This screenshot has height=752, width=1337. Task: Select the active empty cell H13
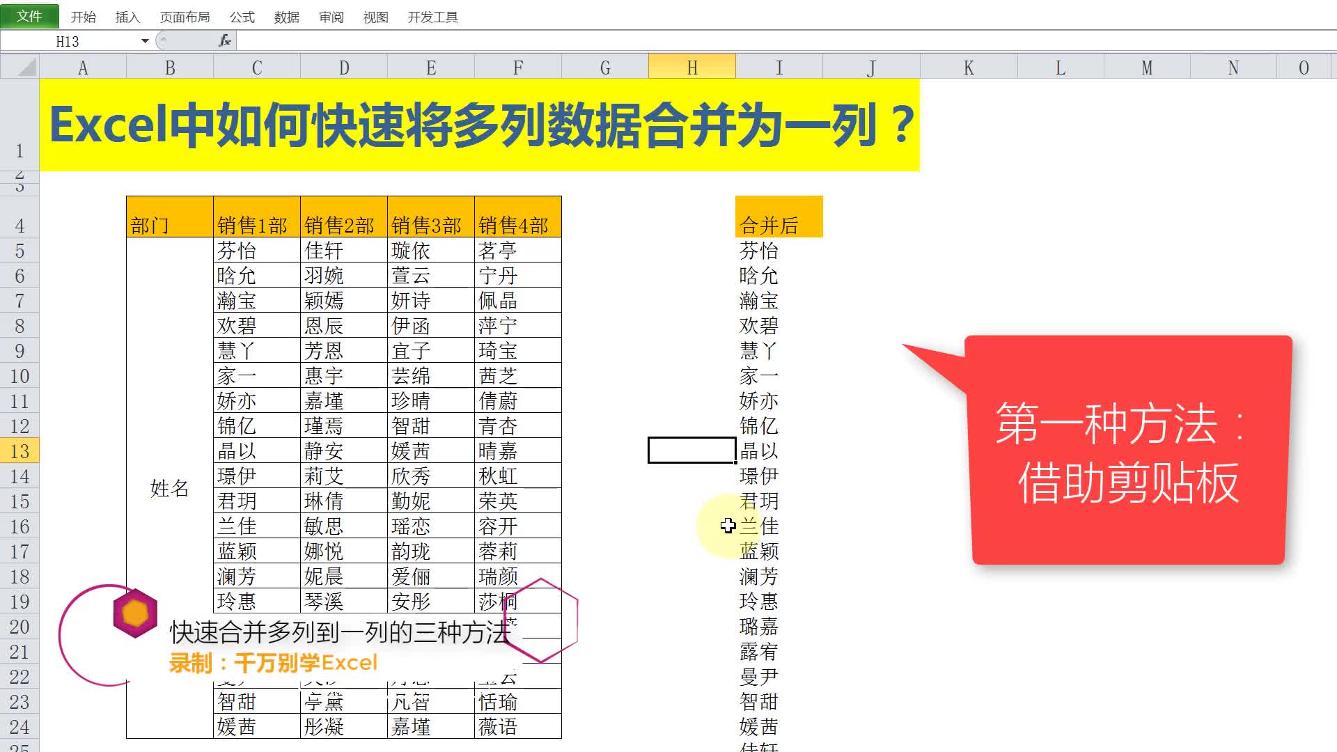[x=692, y=451]
